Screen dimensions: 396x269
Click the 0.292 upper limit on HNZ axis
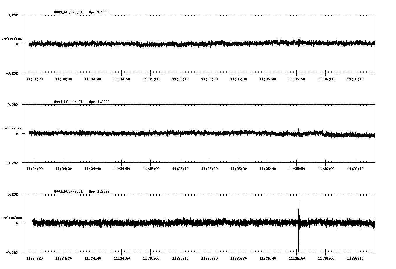(x=13, y=194)
